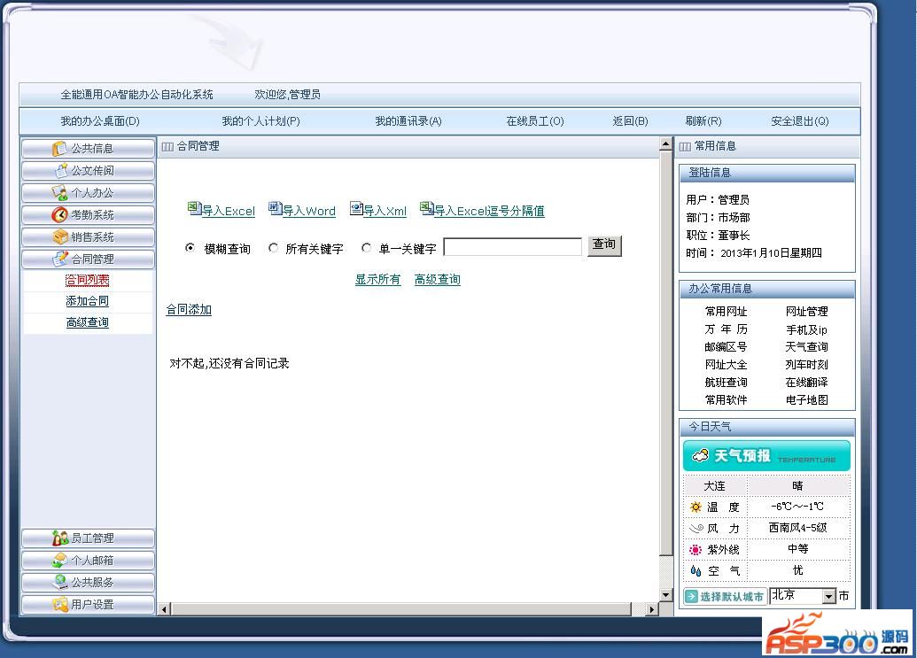917x658 pixels.
Task: Open the 公共服务 sidebar section
Action: [89, 583]
